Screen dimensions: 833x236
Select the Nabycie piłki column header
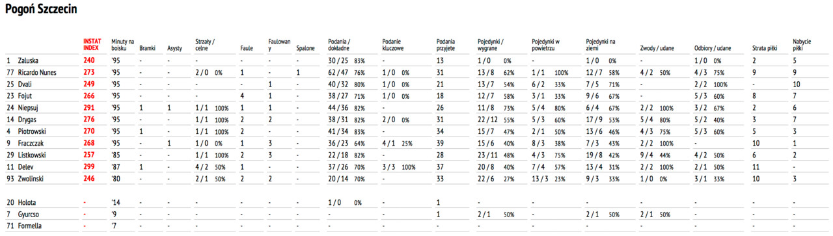(x=801, y=44)
